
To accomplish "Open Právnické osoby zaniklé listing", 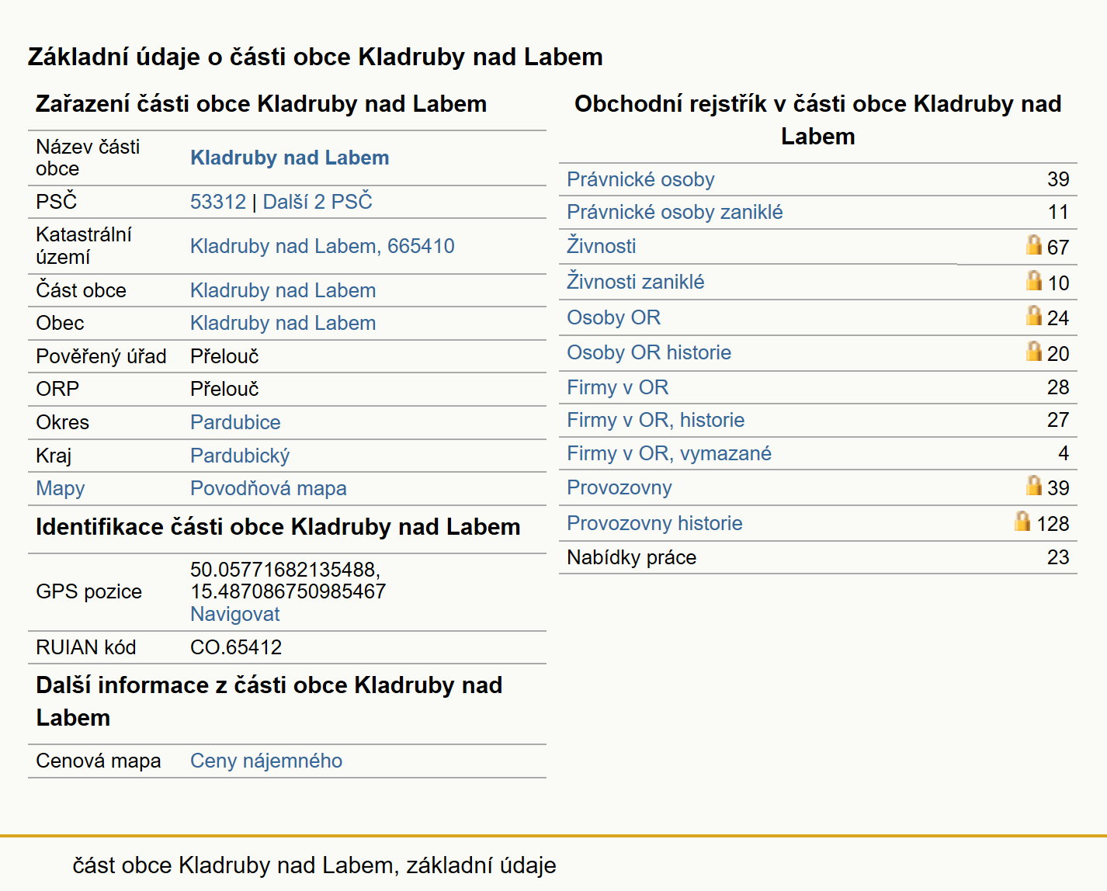I will (x=675, y=212).
